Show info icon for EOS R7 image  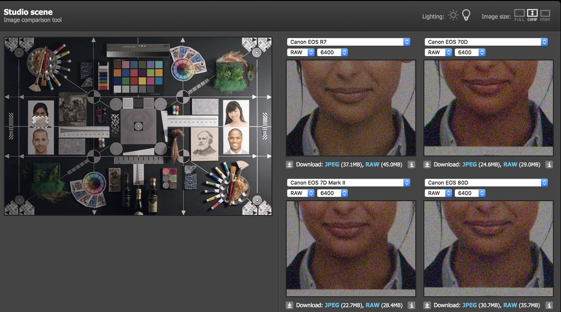(411, 165)
